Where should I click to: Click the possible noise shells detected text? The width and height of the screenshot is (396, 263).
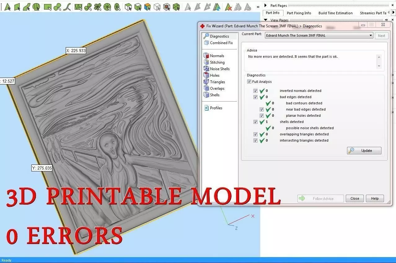pos(310,128)
